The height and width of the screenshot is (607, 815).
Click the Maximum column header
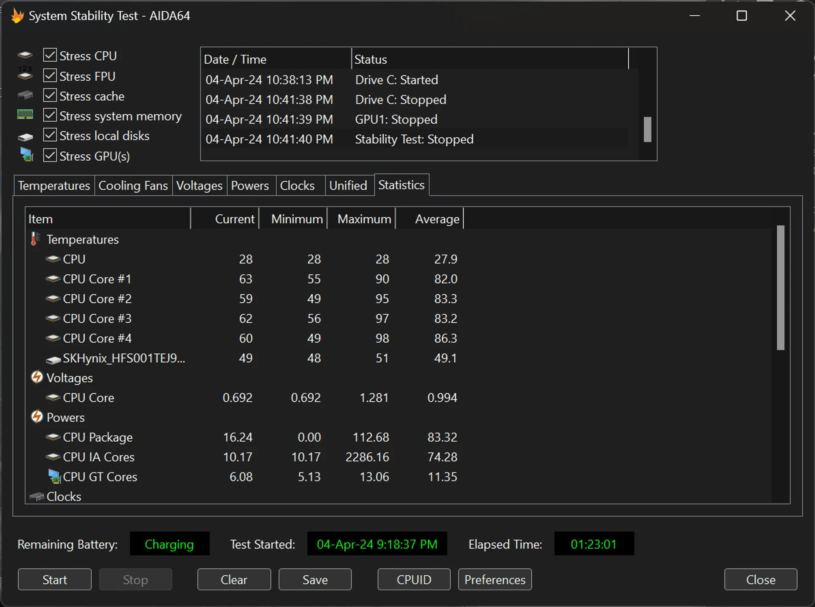[362, 219]
